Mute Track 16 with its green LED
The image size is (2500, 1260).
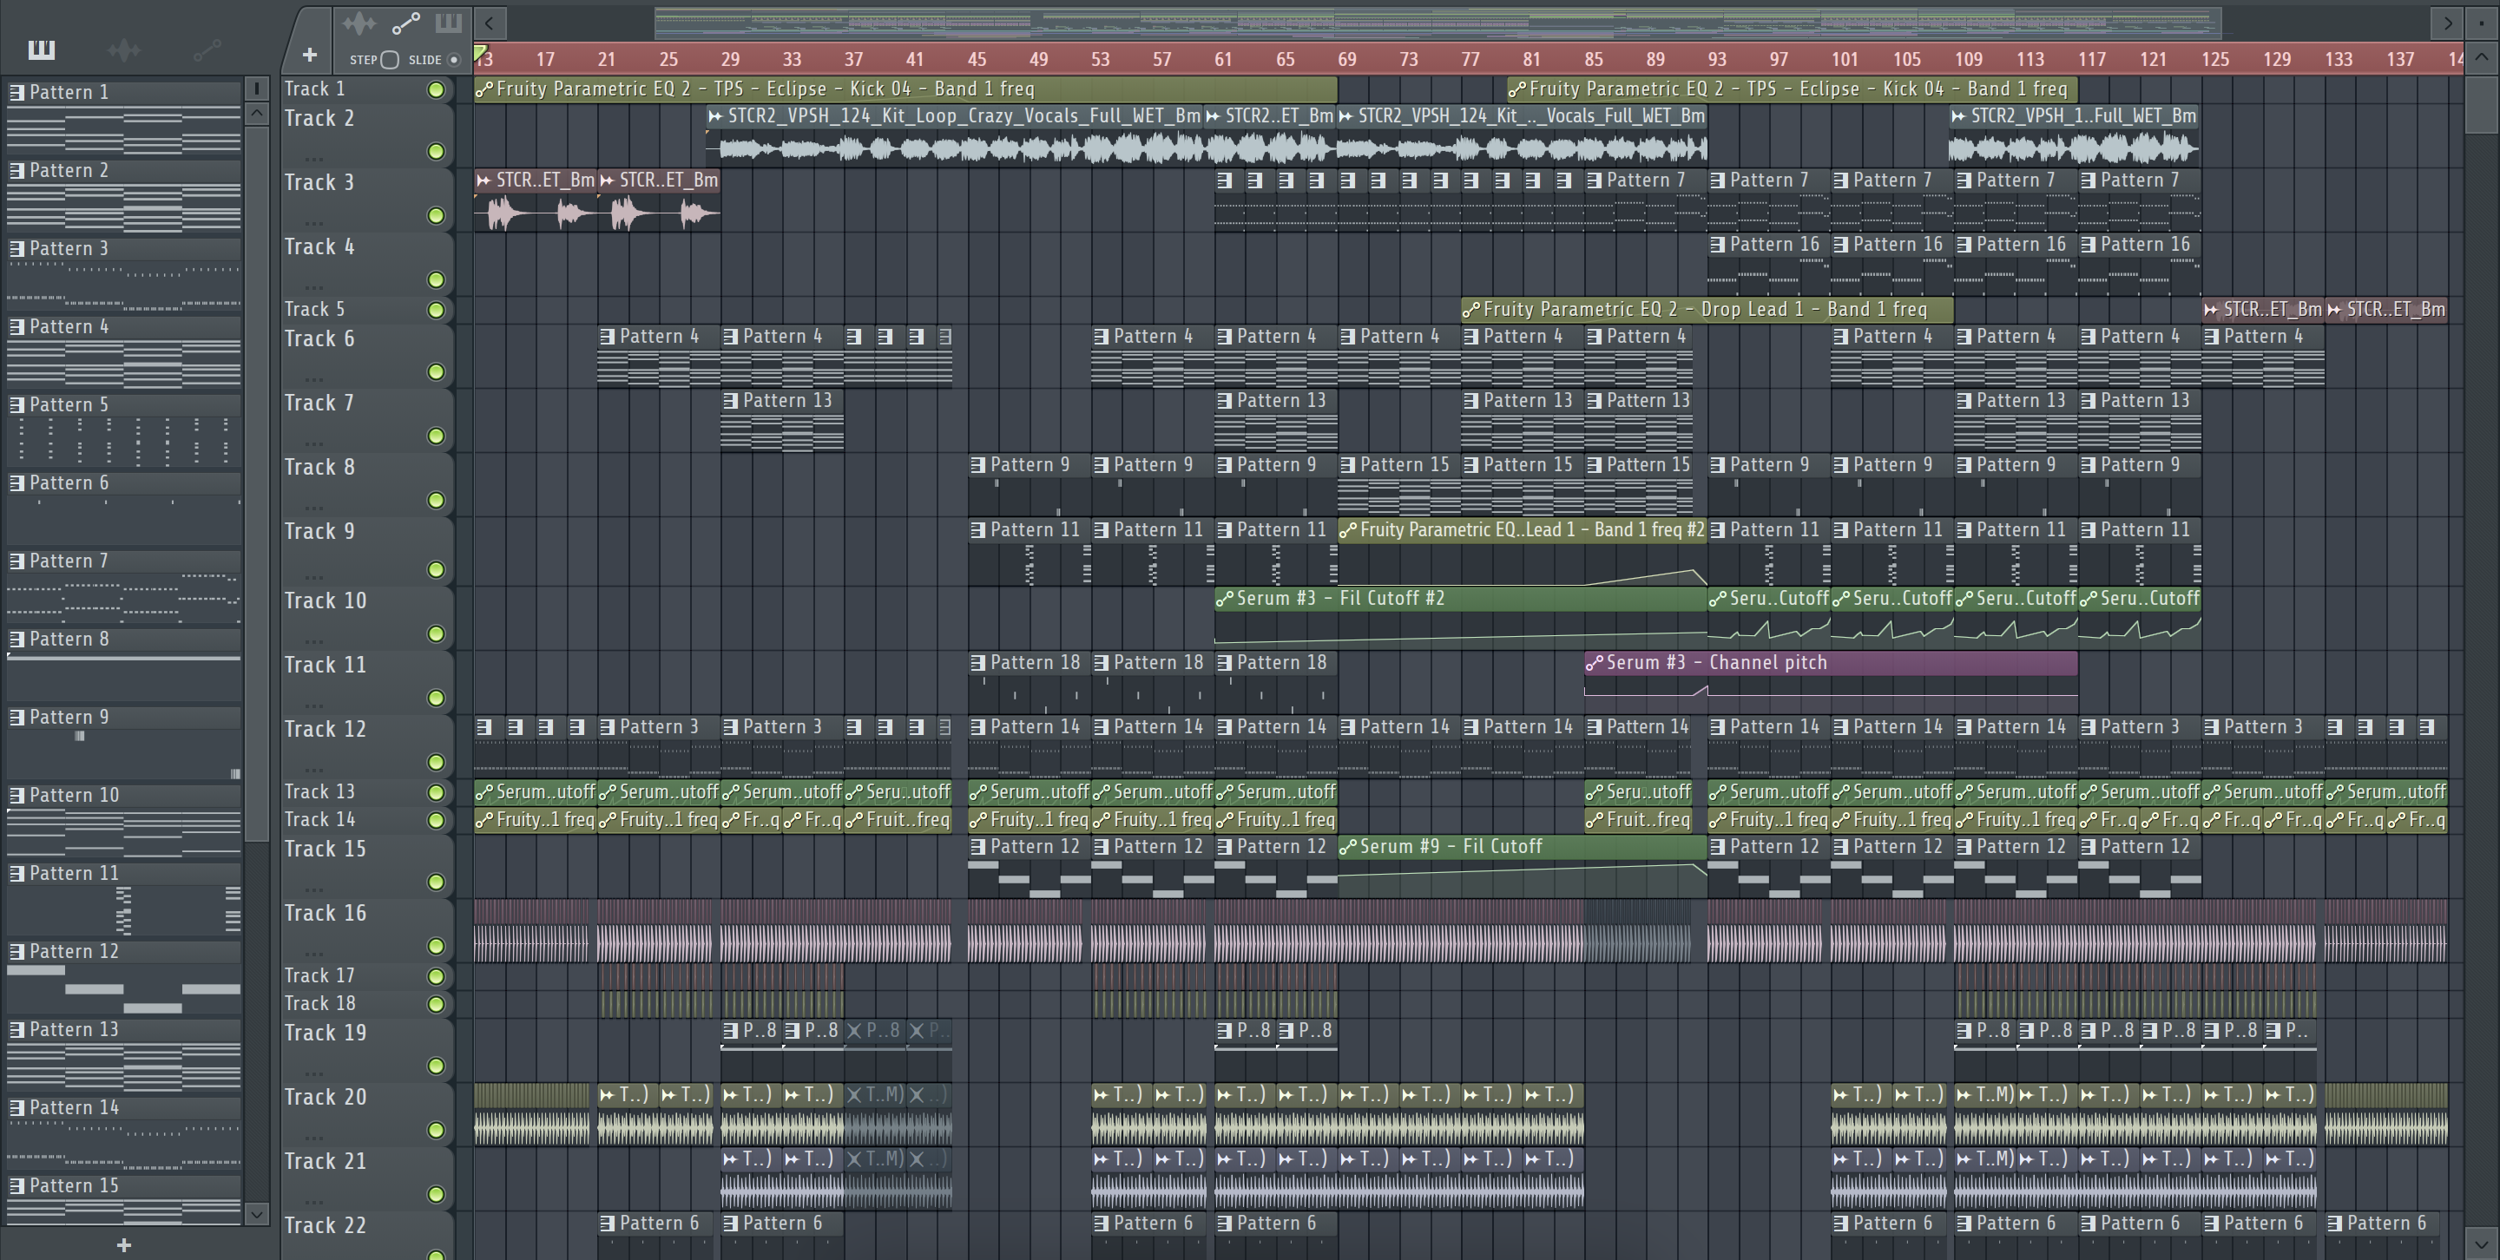(x=437, y=946)
